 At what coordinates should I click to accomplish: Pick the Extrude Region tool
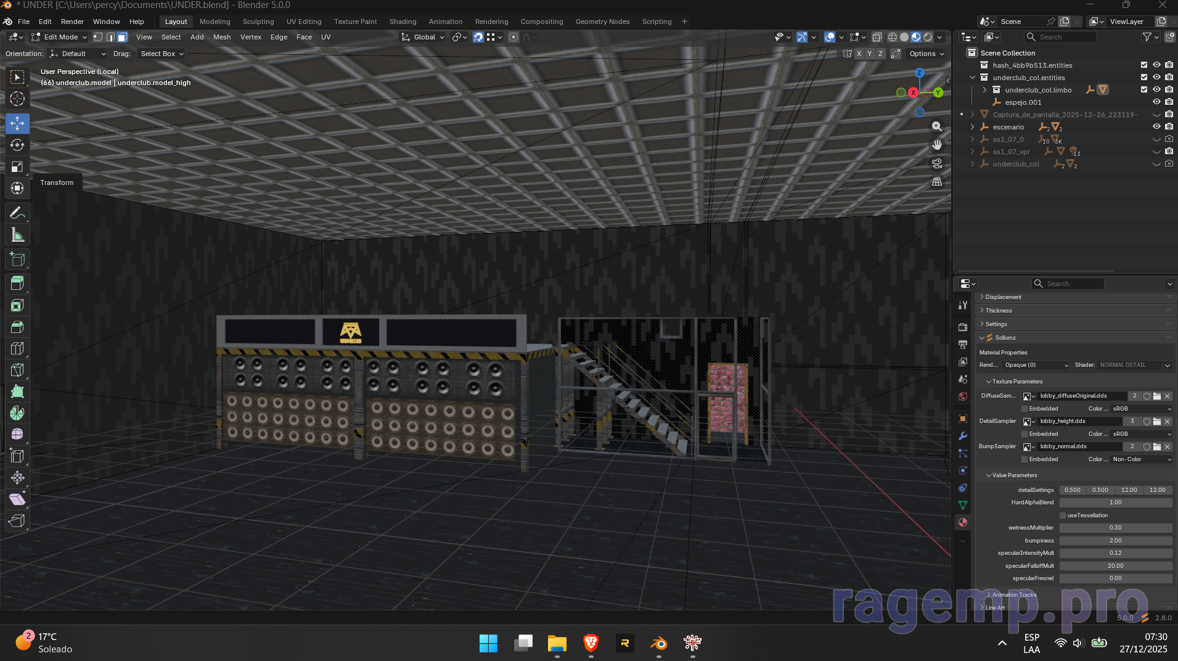click(x=17, y=283)
